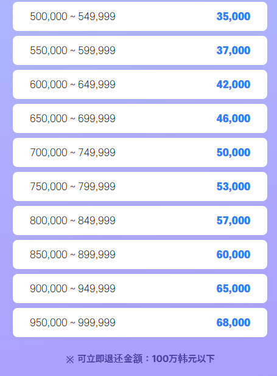Click the 42,000 refund amount
Image resolution: width=277 pixels, height=376 pixels.
(233, 84)
